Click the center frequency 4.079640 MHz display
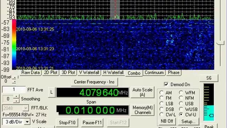227x128 pixels. (x=93, y=92)
